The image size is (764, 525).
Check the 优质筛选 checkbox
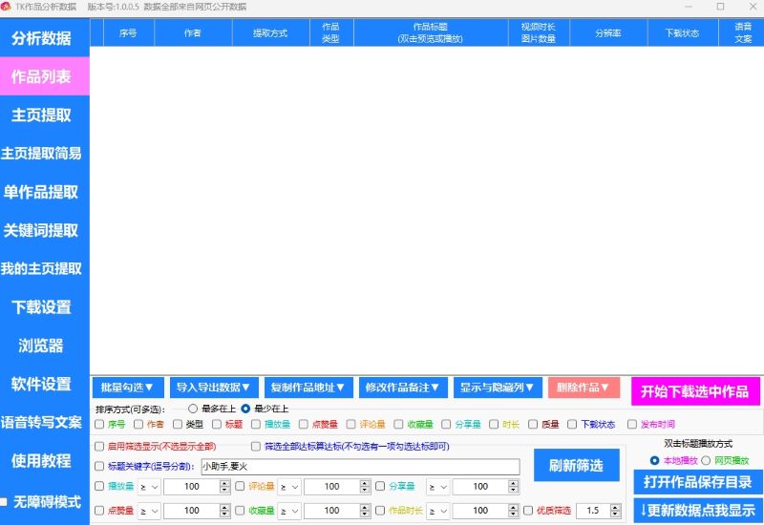tap(528, 511)
